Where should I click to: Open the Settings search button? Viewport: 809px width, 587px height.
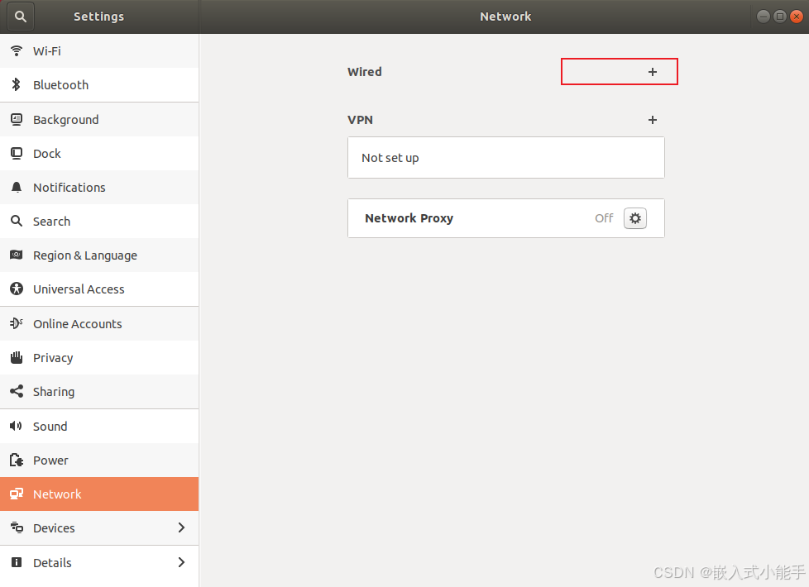tap(21, 17)
